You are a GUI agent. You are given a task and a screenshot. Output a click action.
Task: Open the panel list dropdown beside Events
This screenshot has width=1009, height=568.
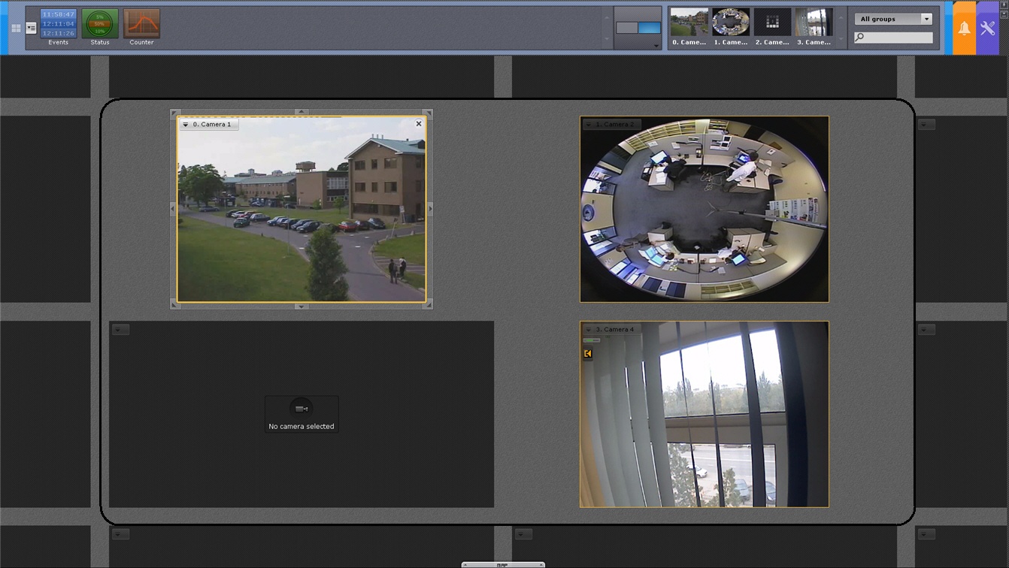(31, 28)
